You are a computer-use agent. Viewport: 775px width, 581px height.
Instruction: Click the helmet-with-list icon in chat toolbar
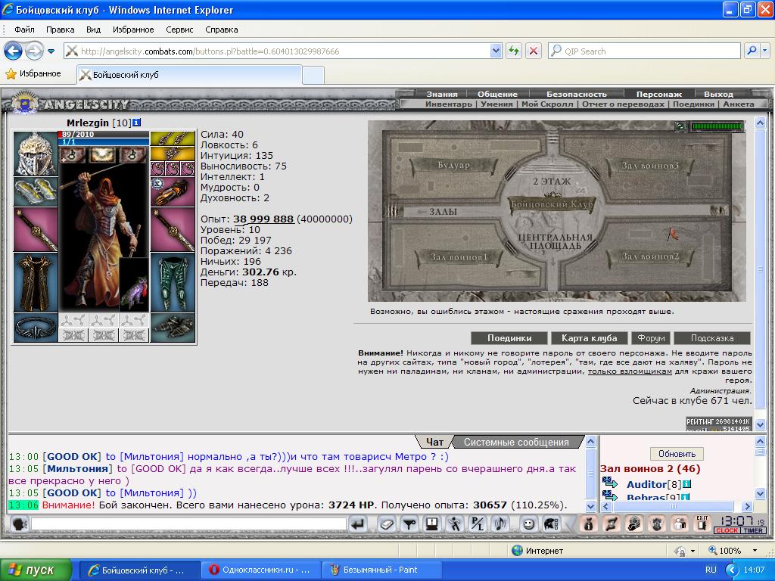552,524
